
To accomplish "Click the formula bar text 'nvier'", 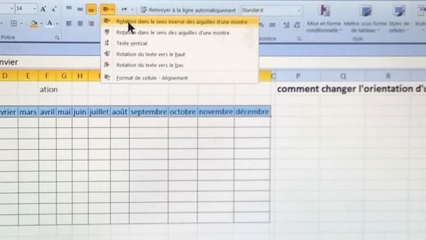I will 9,62.
